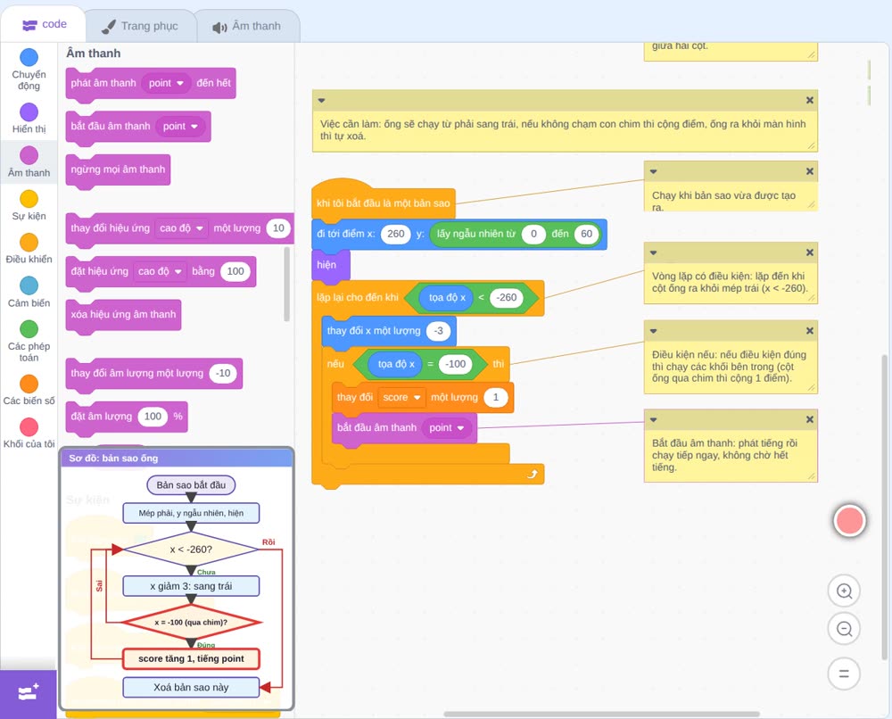Open point dropdown in 'phát âm thanh' block
The width and height of the screenshot is (892, 719).
point(166,83)
